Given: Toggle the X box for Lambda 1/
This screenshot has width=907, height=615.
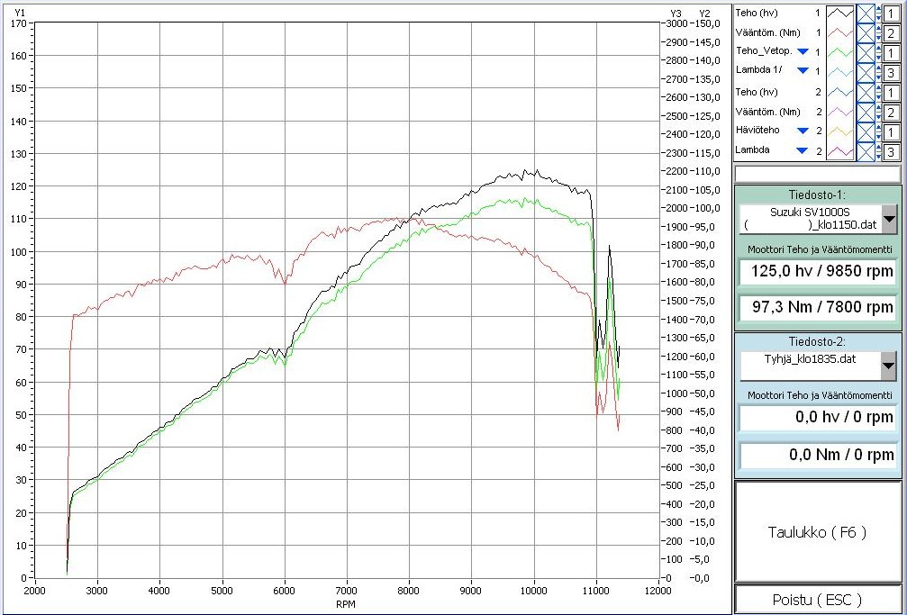Looking at the screenshot, I should [866, 72].
